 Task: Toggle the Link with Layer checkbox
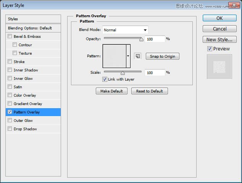[x=105, y=79]
